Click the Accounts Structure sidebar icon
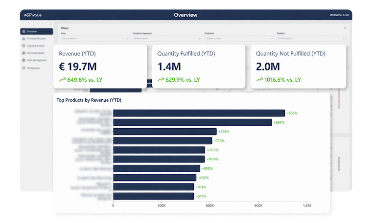 (x=23, y=39)
